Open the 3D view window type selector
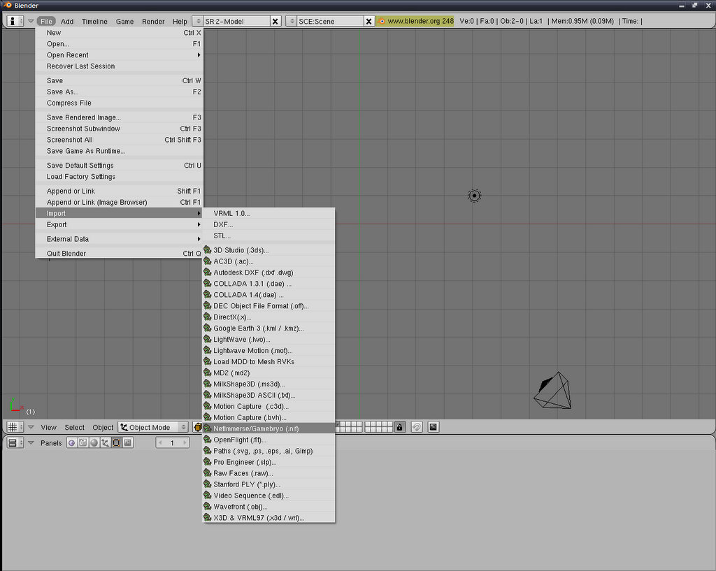Viewport: 716px width, 571px height. tap(15, 427)
